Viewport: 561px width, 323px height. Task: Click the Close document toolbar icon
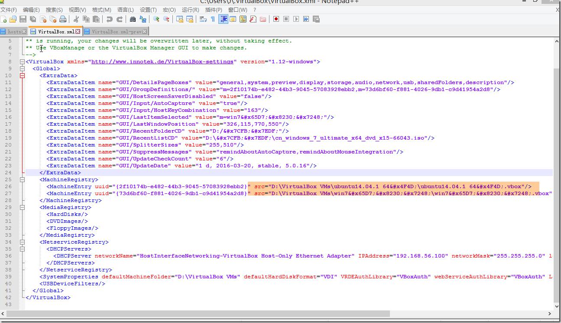pyautogui.click(x=43, y=19)
